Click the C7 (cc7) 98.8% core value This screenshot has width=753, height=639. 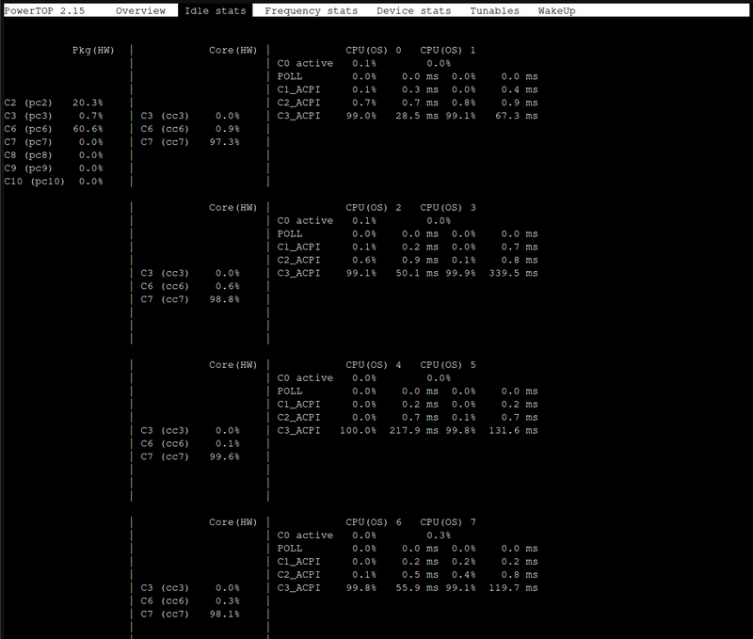(224, 299)
